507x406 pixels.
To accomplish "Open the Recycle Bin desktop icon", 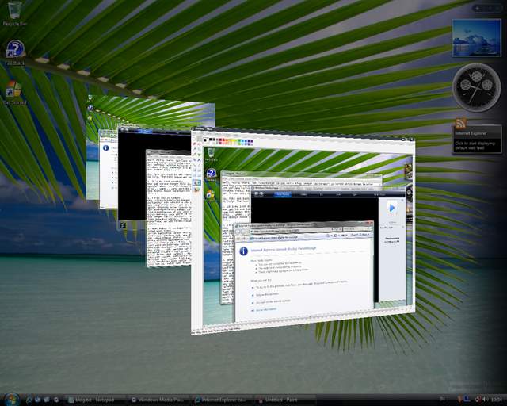I will point(14,13).
